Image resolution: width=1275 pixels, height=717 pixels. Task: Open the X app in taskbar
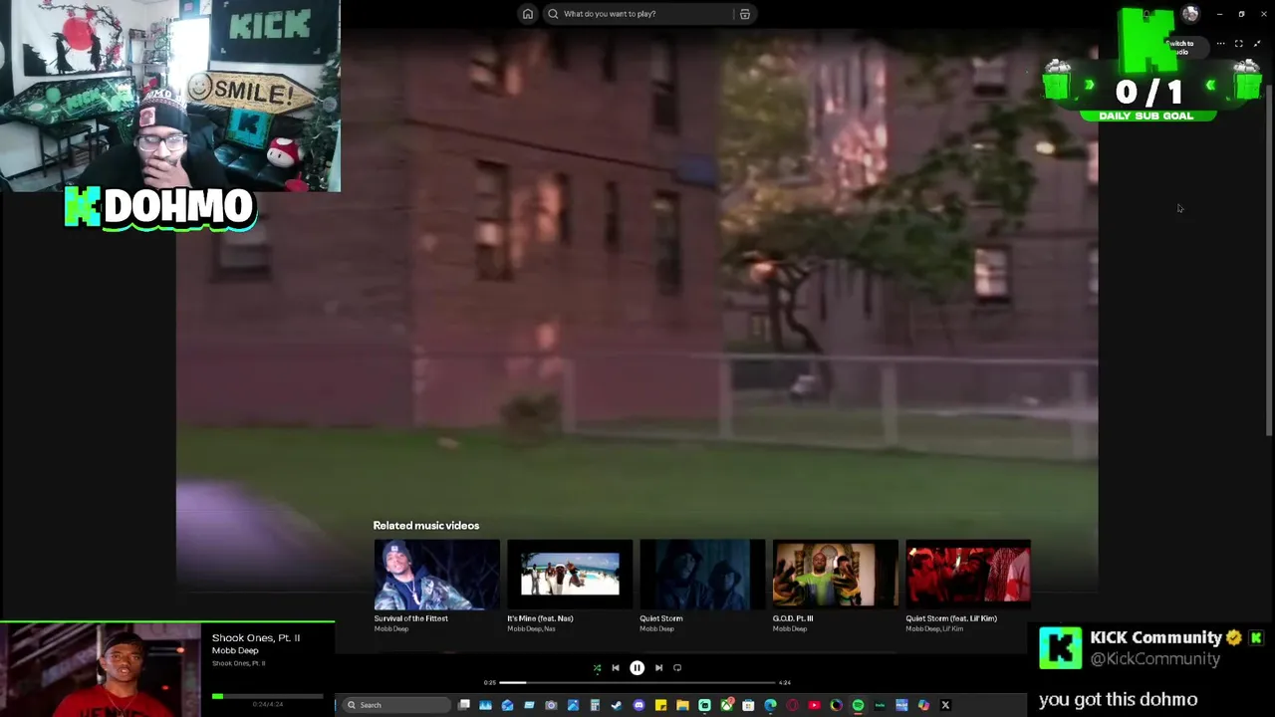[945, 705]
